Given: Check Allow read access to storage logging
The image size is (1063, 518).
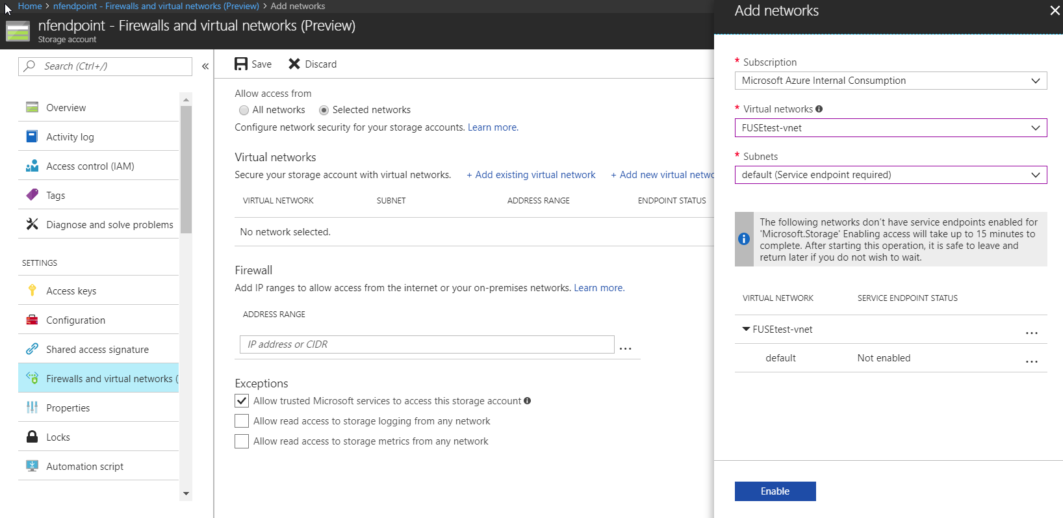Looking at the screenshot, I should 242,421.
